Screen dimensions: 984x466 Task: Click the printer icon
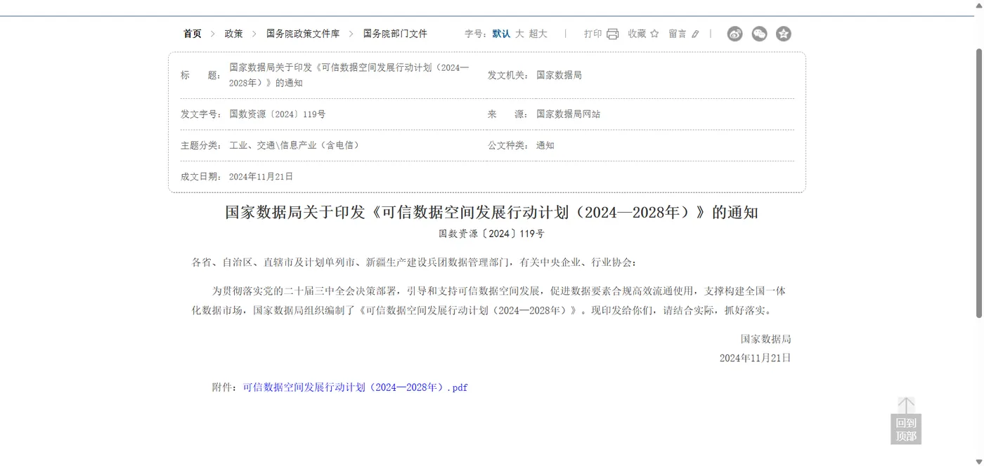(612, 34)
